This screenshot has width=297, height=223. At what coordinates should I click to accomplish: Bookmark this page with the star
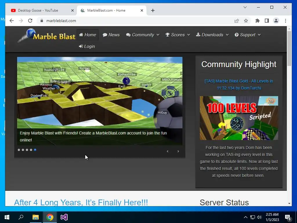pyautogui.click(x=246, y=21)
